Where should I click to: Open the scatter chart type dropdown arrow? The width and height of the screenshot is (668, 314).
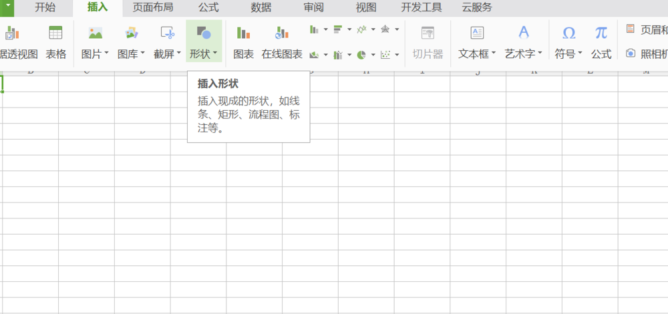click(397, 55)
